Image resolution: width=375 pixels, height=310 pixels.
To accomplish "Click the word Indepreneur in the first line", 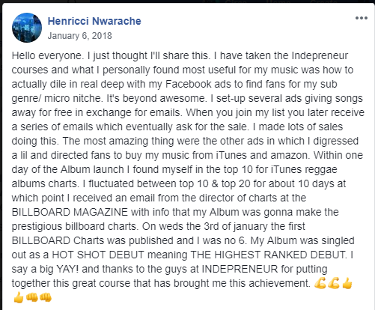I will point(320,55).
